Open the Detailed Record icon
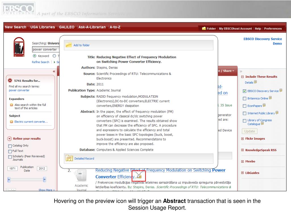291x218 pixels. click(x=69, y=158)
